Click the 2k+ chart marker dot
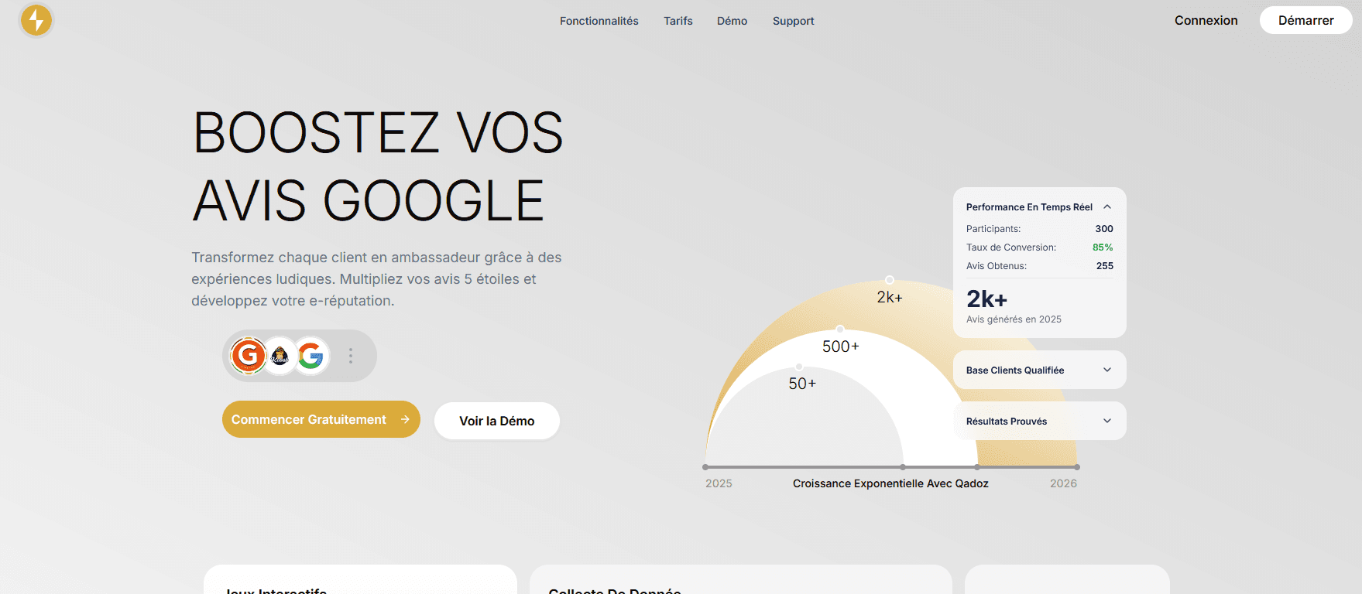This screenshot has width=1362, height=594. (x=890, y=280)
